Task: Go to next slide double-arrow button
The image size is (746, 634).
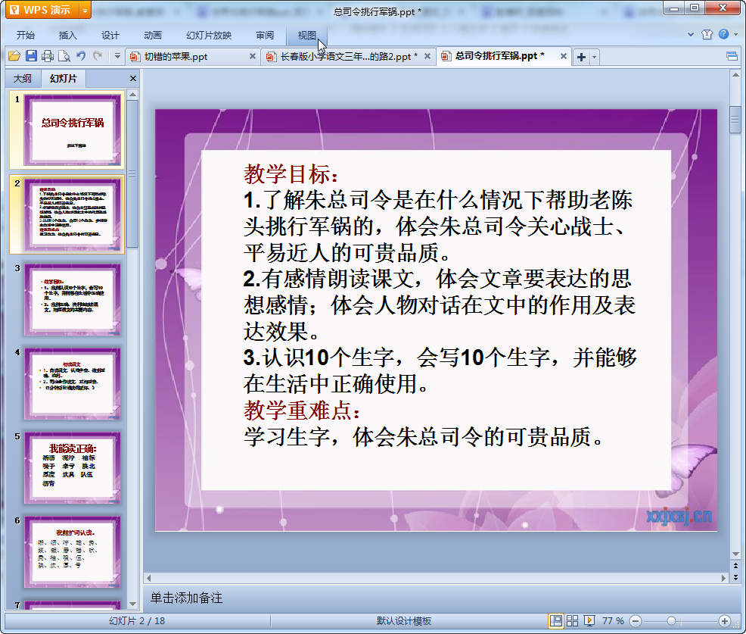Action: coord(735,577)
